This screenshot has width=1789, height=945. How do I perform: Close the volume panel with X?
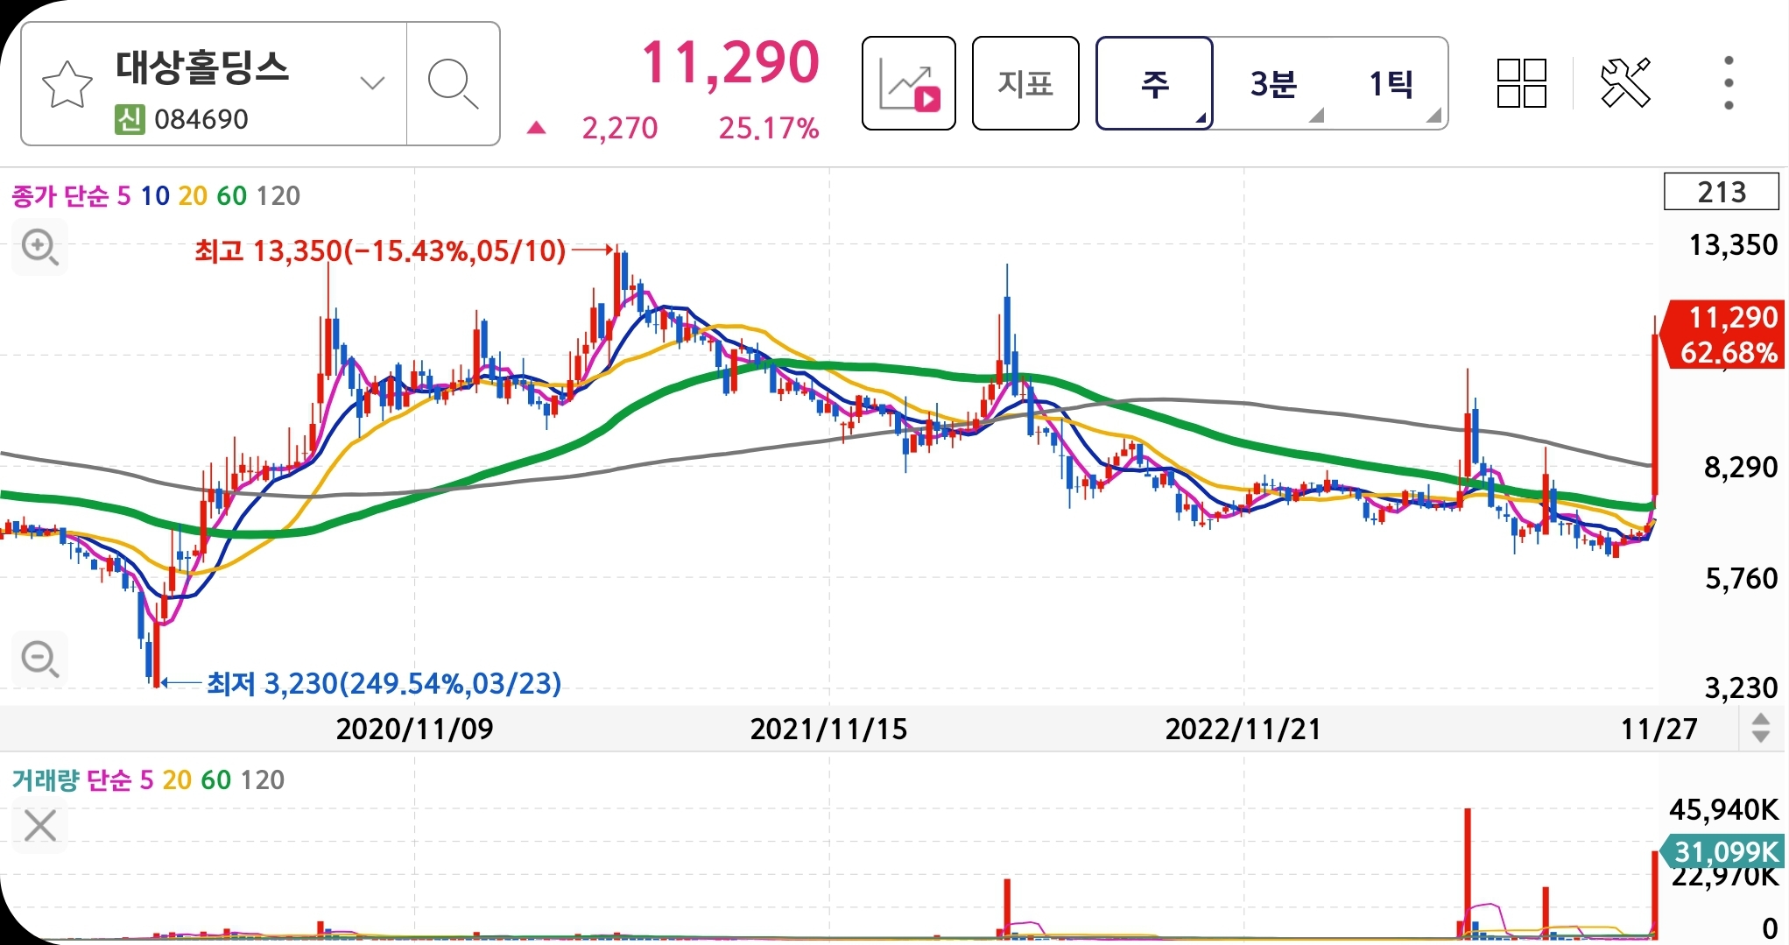coord(40,825)
